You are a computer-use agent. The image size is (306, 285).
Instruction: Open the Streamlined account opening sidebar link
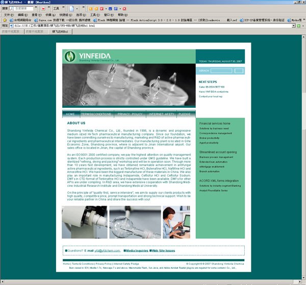[x=218, y=152]
